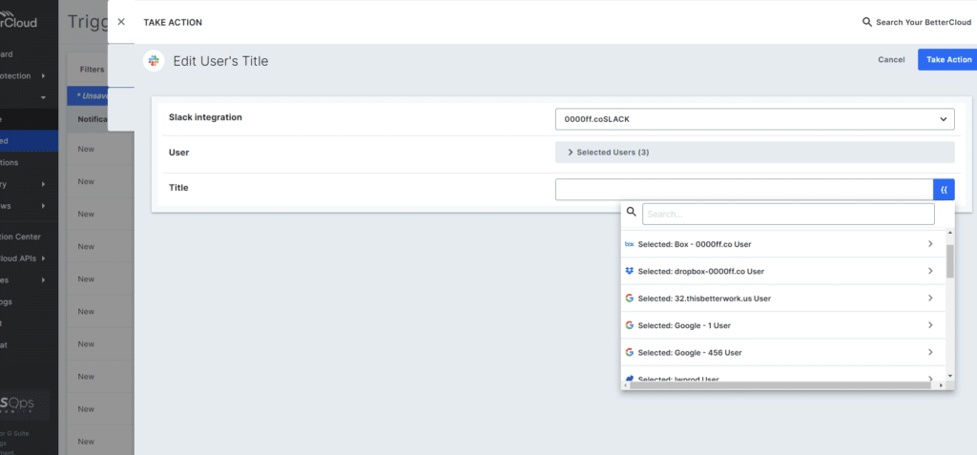Click the Slack logo icon beside Edit User's Title

[x=154, y=60]
